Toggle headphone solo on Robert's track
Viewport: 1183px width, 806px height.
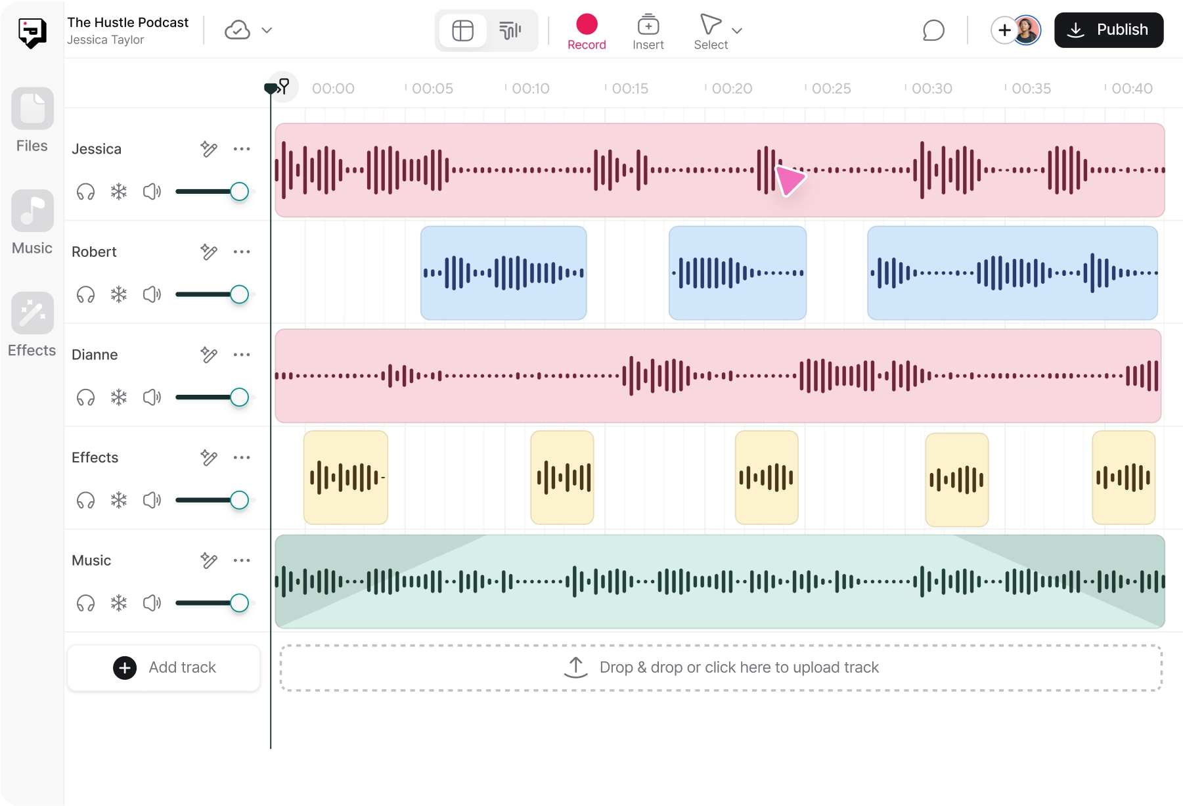[x=85, y=294]
